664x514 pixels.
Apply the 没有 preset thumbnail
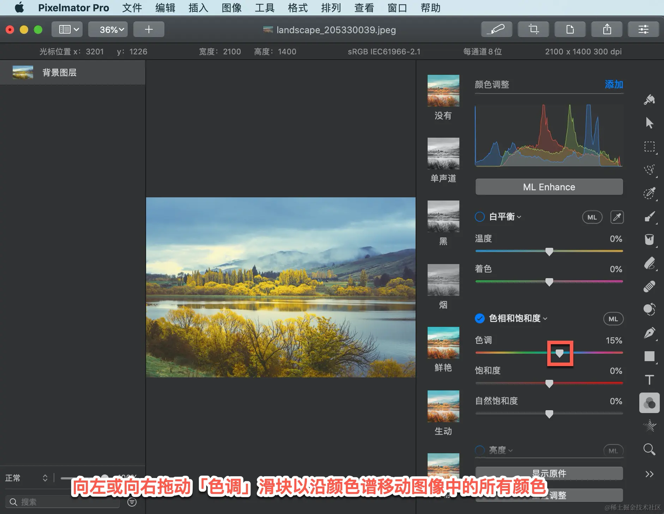pyautogui.click(x=443, y=91)
